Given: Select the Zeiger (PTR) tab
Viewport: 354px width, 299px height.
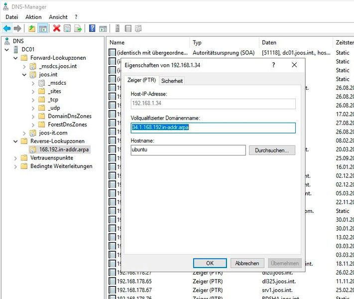Looking at the screenshot, I should (x=141, y=80).
